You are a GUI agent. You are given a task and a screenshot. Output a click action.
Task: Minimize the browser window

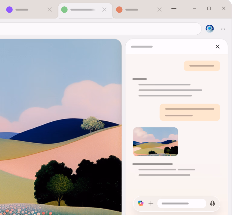194,8
